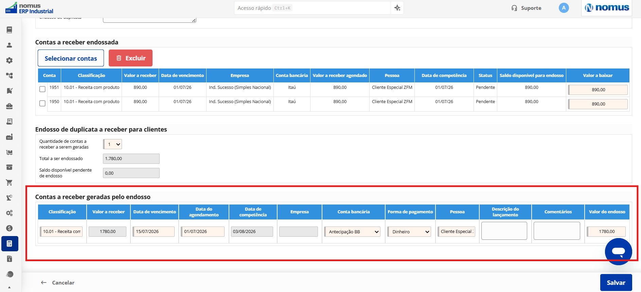Click the Descrição do lançamento text area
This screenshot has width=641, height=292.
click(504, 231)
